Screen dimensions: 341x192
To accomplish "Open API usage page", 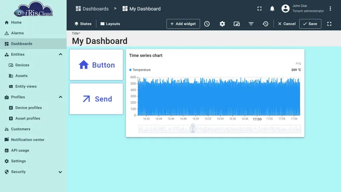I will pos(33,151).
